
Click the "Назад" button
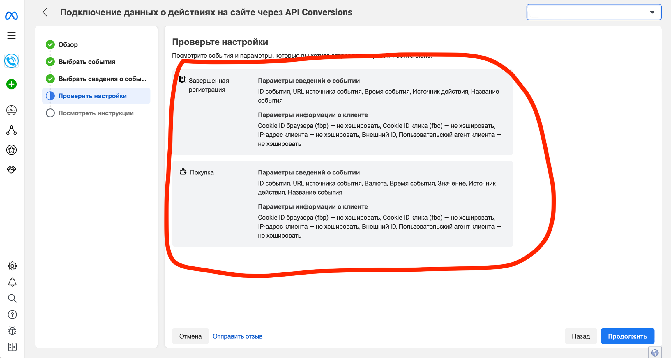click(x=581, y=336)
